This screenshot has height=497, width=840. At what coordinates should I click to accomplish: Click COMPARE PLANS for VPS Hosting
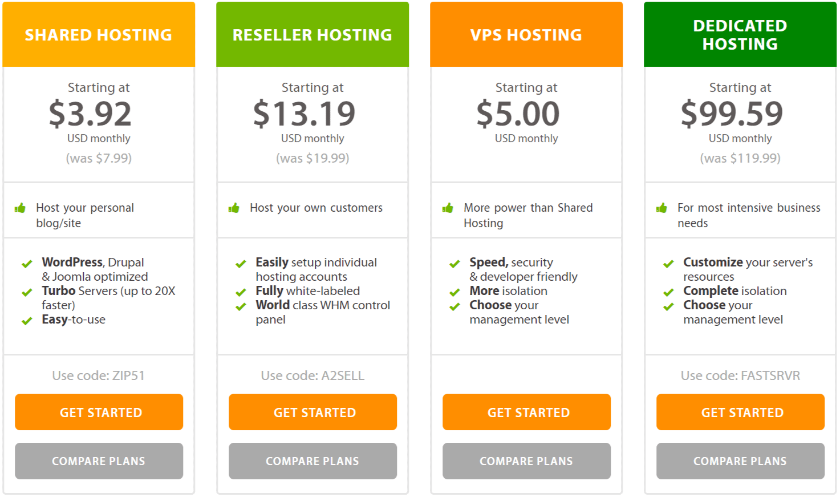[526, 461]
